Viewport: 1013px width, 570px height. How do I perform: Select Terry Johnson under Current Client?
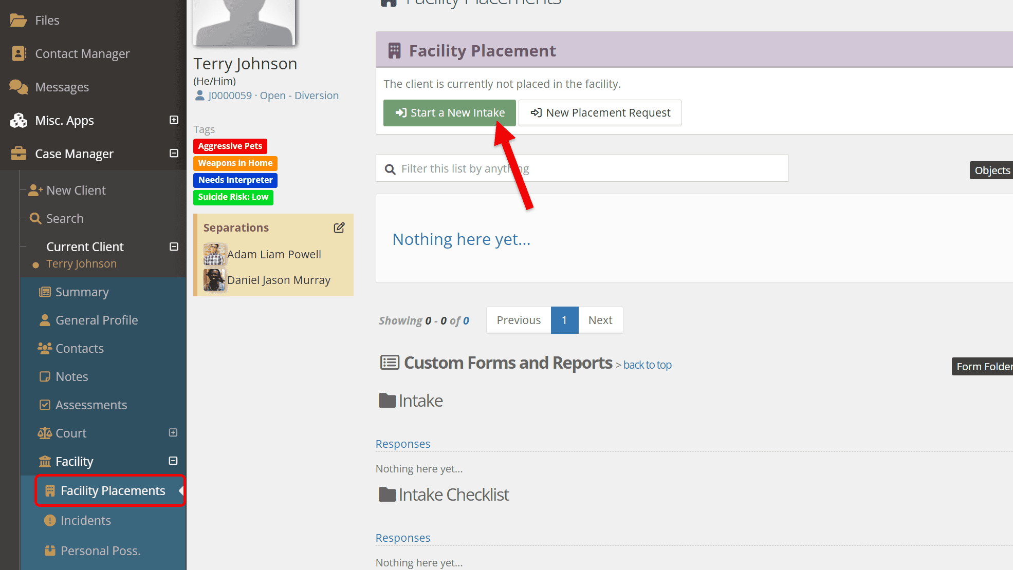[x=81, y=263]
